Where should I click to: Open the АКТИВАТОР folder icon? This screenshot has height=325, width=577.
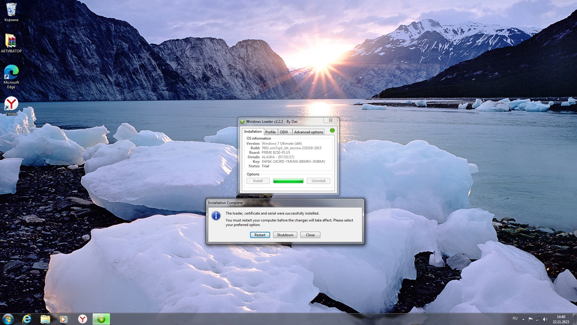click(x=11, y=42)
